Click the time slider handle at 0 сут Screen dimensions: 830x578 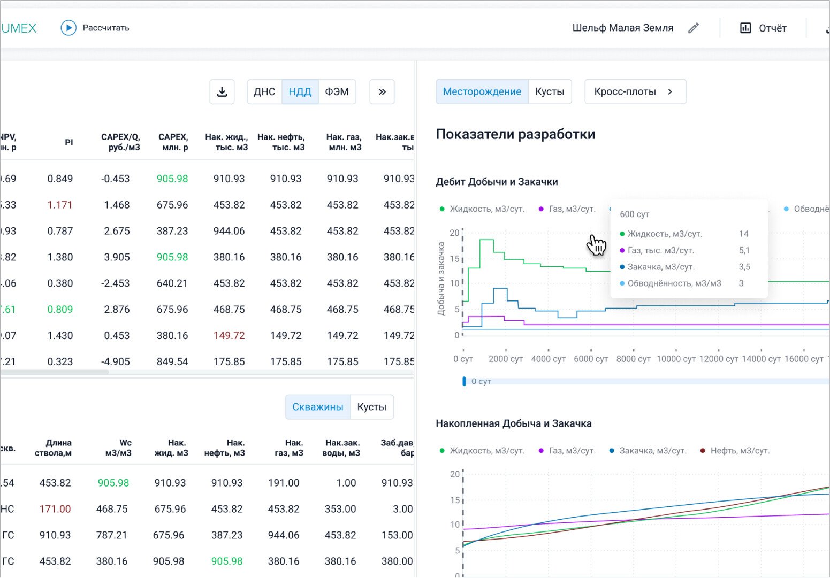coord(464,381)
